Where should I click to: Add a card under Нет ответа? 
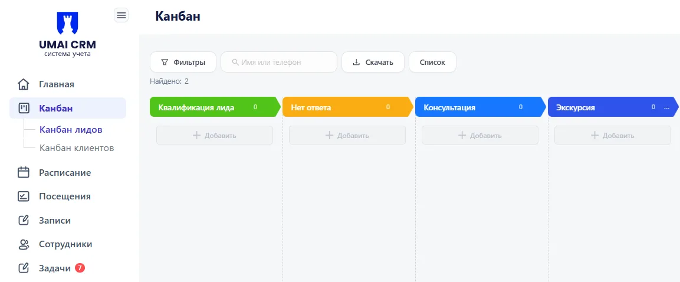[347, 135]
